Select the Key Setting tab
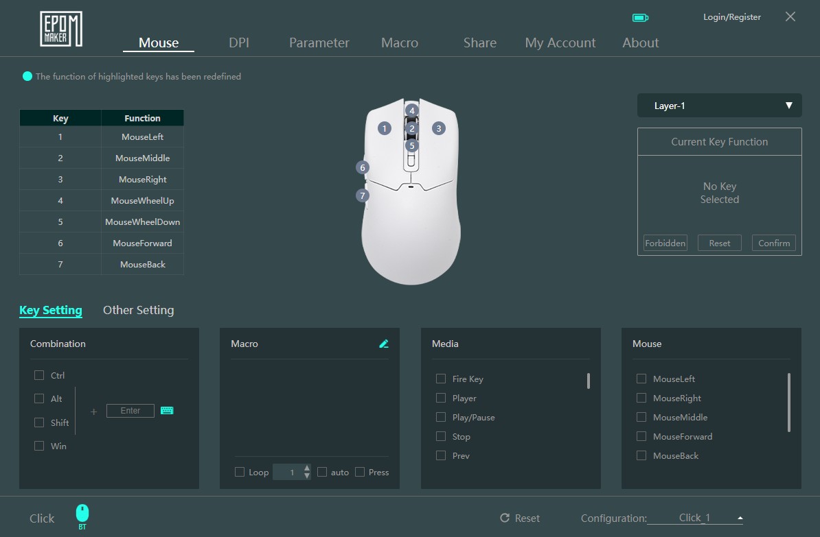Viewport: 820px width, 537px height. [51, 310]
